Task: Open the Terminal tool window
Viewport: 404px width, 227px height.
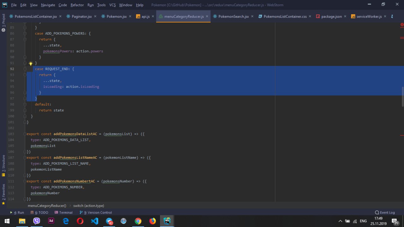Action: click(63, 212)
